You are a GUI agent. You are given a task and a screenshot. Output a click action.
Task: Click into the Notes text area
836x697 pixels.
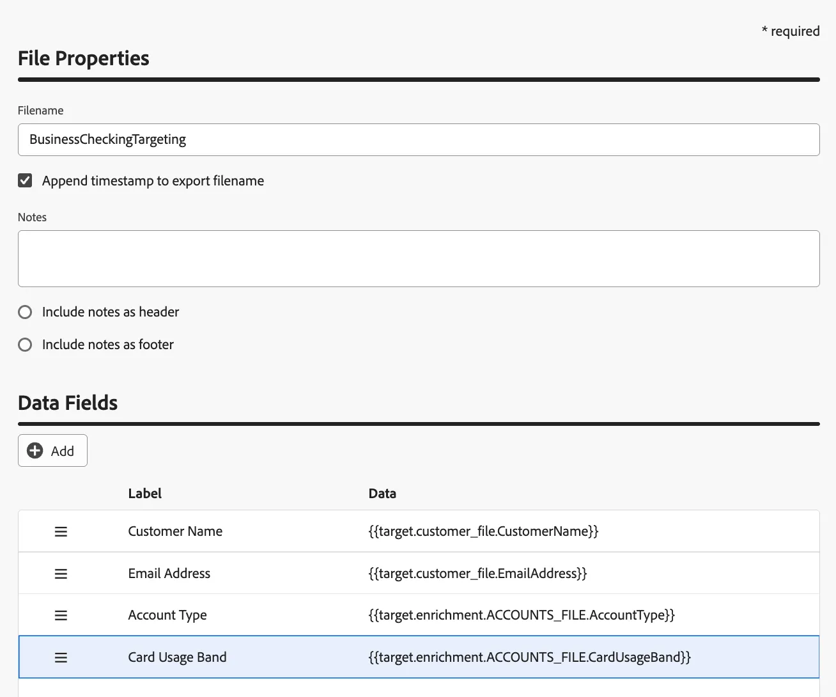[x=419, y=258]
